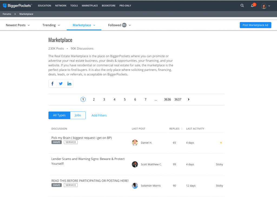
Task: Open READ THIS BEFORE PARTICIPATING discussion
Action: click(x=90, y=181)
